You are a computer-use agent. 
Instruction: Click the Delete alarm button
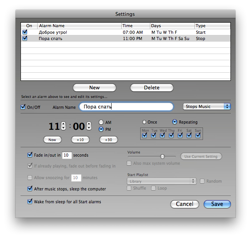151,88
